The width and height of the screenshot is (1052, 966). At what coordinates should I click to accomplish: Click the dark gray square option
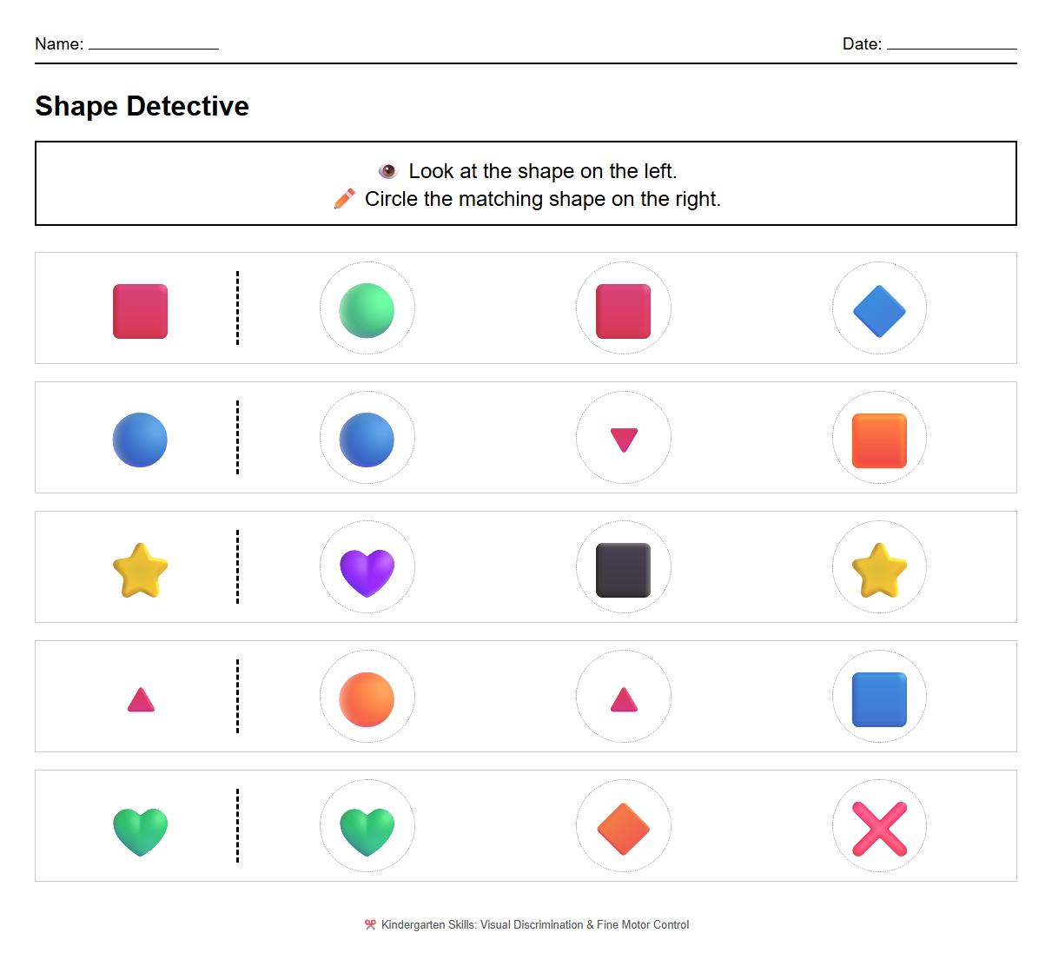pyautogui.click(x=623, y=567)
